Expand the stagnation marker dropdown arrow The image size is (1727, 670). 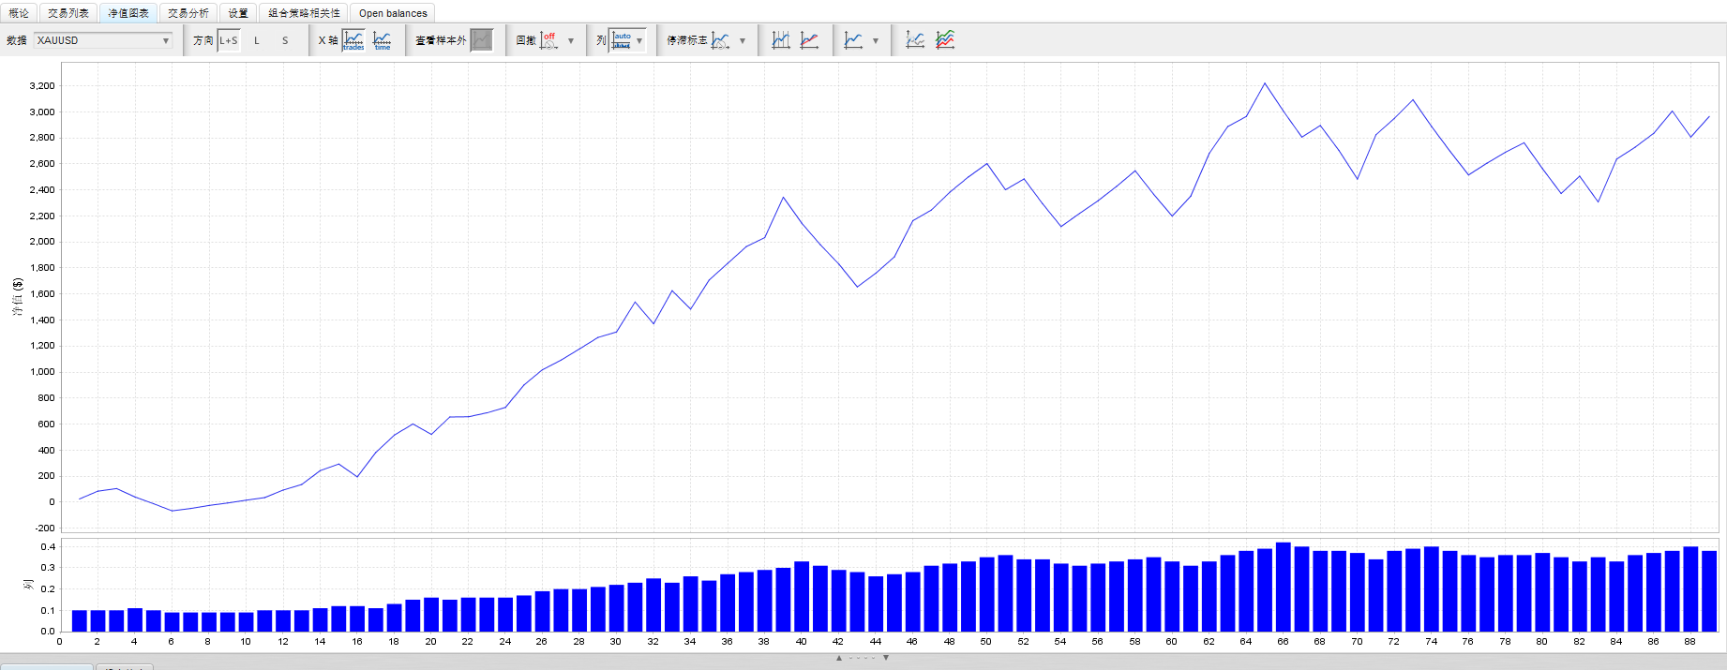click(743, 41)
